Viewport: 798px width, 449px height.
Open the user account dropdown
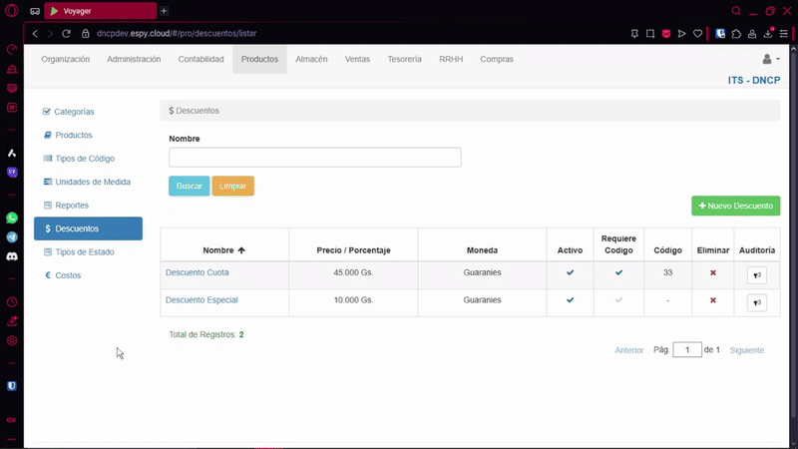770,60
